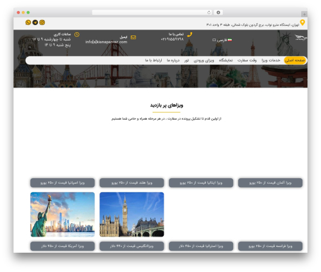This screenshot has height=272, width=321.
Task: Click the Thursday hours line
Action: pos(58,45)
